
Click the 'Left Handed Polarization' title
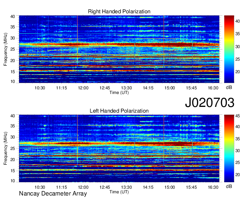pyautogui.click(x=119, y=111)
